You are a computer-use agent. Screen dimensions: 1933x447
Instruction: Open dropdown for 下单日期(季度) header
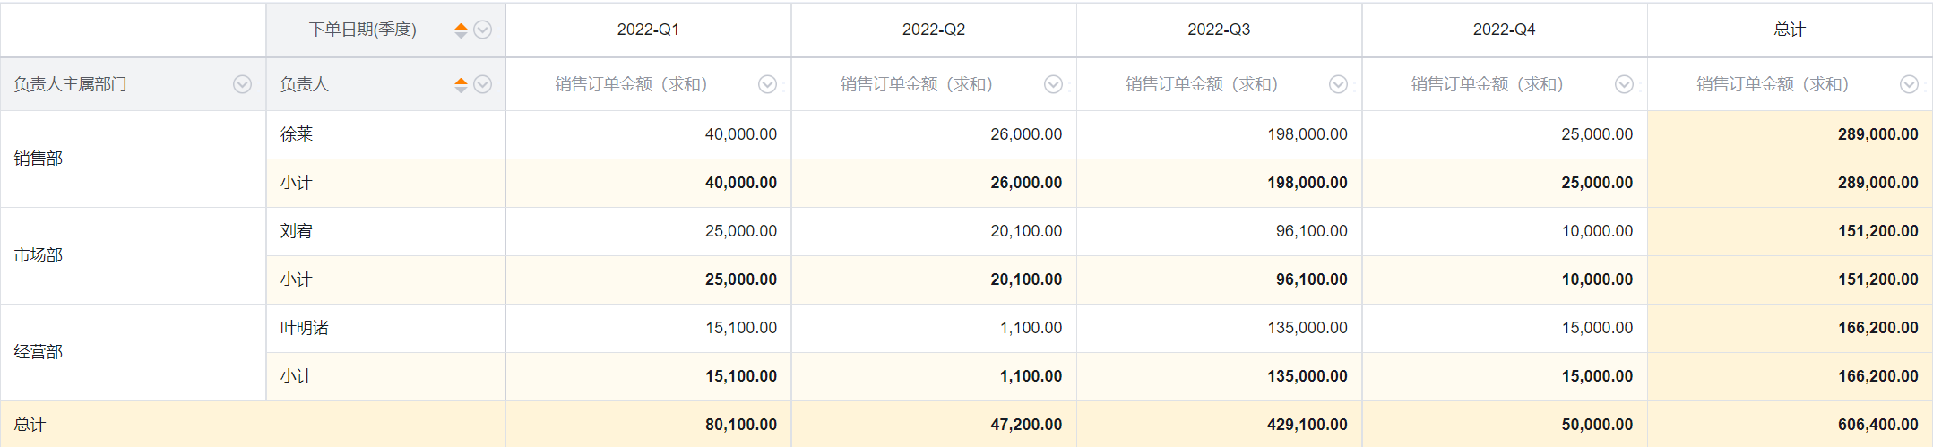pos(482,30)
